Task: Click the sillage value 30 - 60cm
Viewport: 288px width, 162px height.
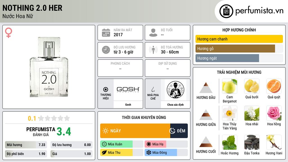Action: click(x=170, y=52)
